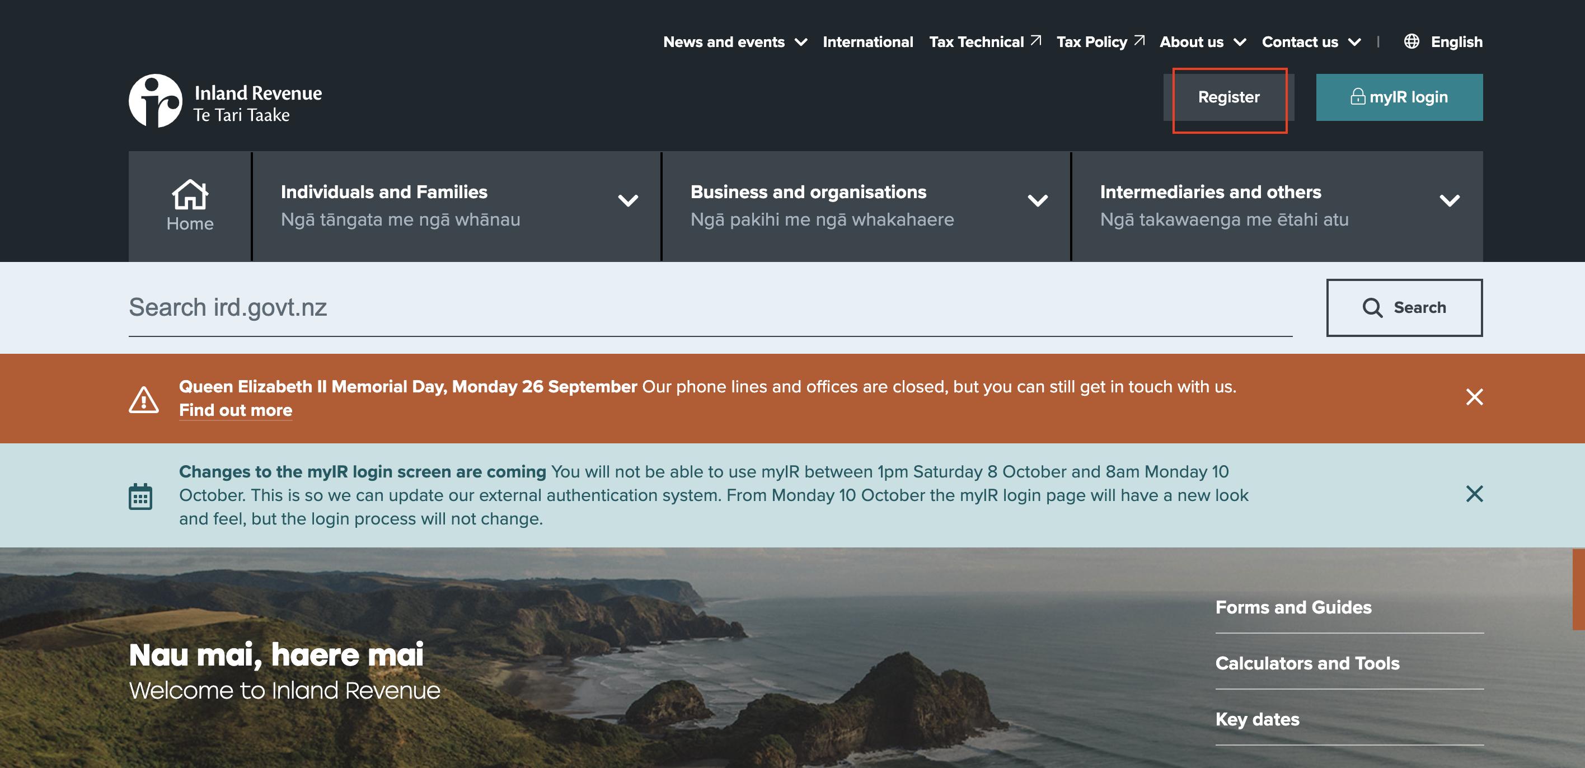Viewport: 1585px width, 768px height.
Task: Expand the News and events dropdown
Action: [734, 42]
